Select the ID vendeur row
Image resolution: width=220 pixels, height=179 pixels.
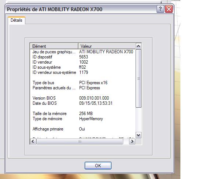[x=83, y=62]
